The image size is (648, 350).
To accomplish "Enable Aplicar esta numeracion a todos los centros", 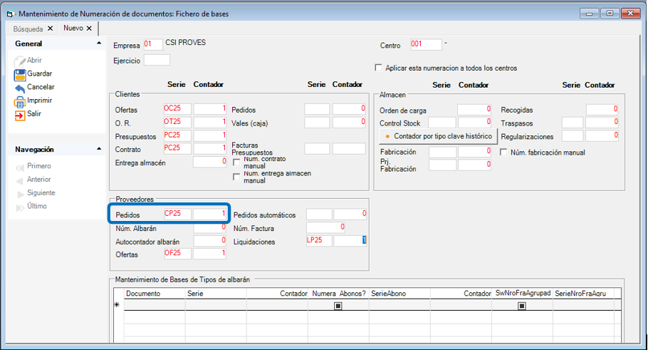I will point(378,68).
